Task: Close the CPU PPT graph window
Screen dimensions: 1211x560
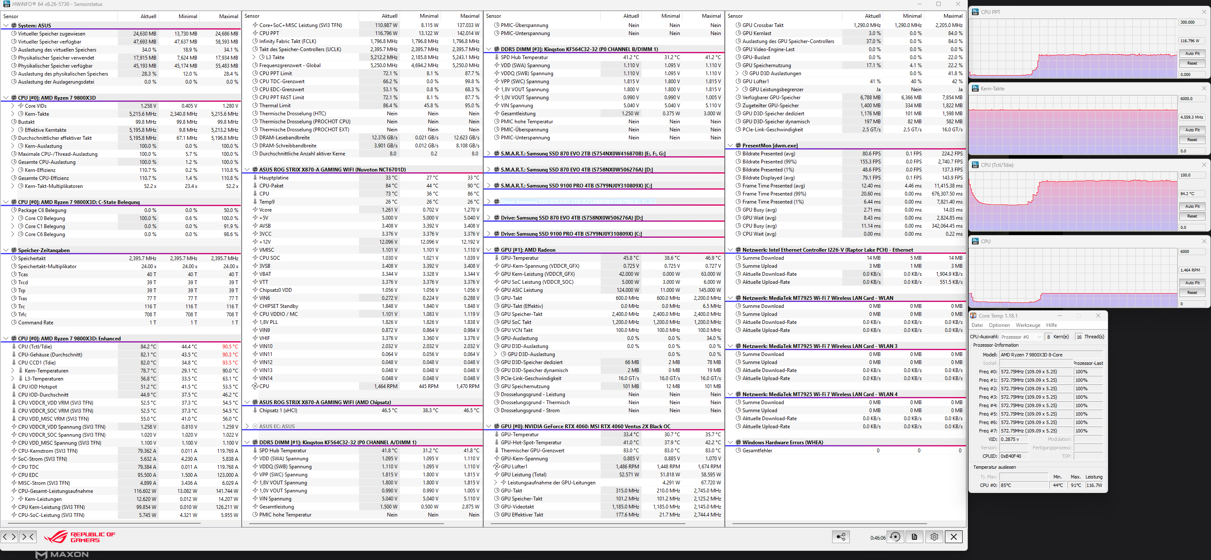Action: coord(1204,12)
